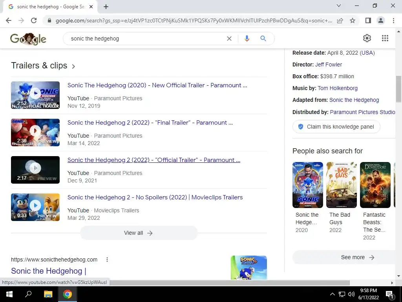The height and width of the screenshot is (302, 402).
Task: Play the 2020 New Official Trailer thumbnail
Action: coord(35,95)
